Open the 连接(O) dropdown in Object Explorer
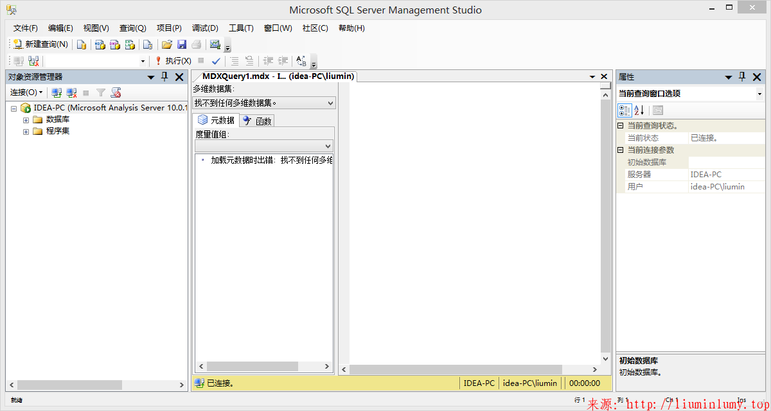Screen dimensions: 771x411 [26, 92]
